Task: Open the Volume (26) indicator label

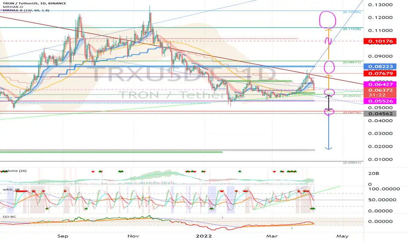Action: tap(14, 171)
